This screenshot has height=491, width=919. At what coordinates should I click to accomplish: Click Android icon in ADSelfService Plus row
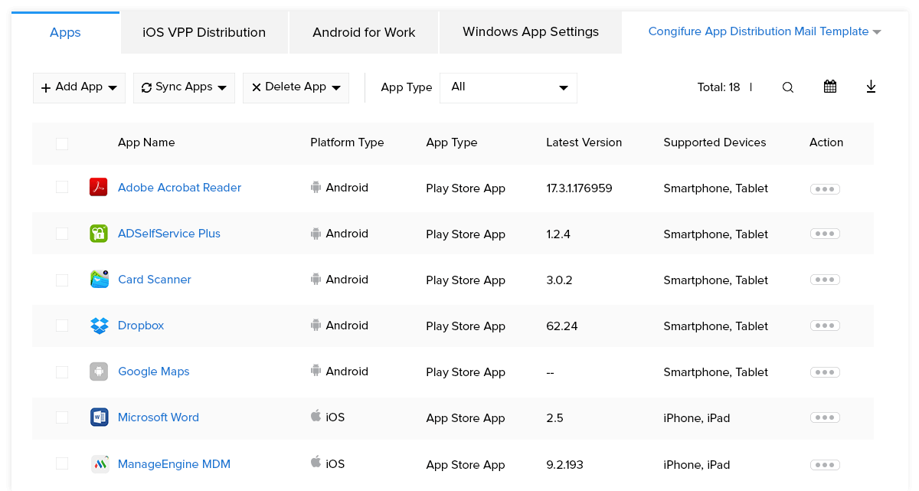coord(316,234)
